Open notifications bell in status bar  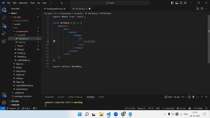pyautogui.click(x=206, y=108)
